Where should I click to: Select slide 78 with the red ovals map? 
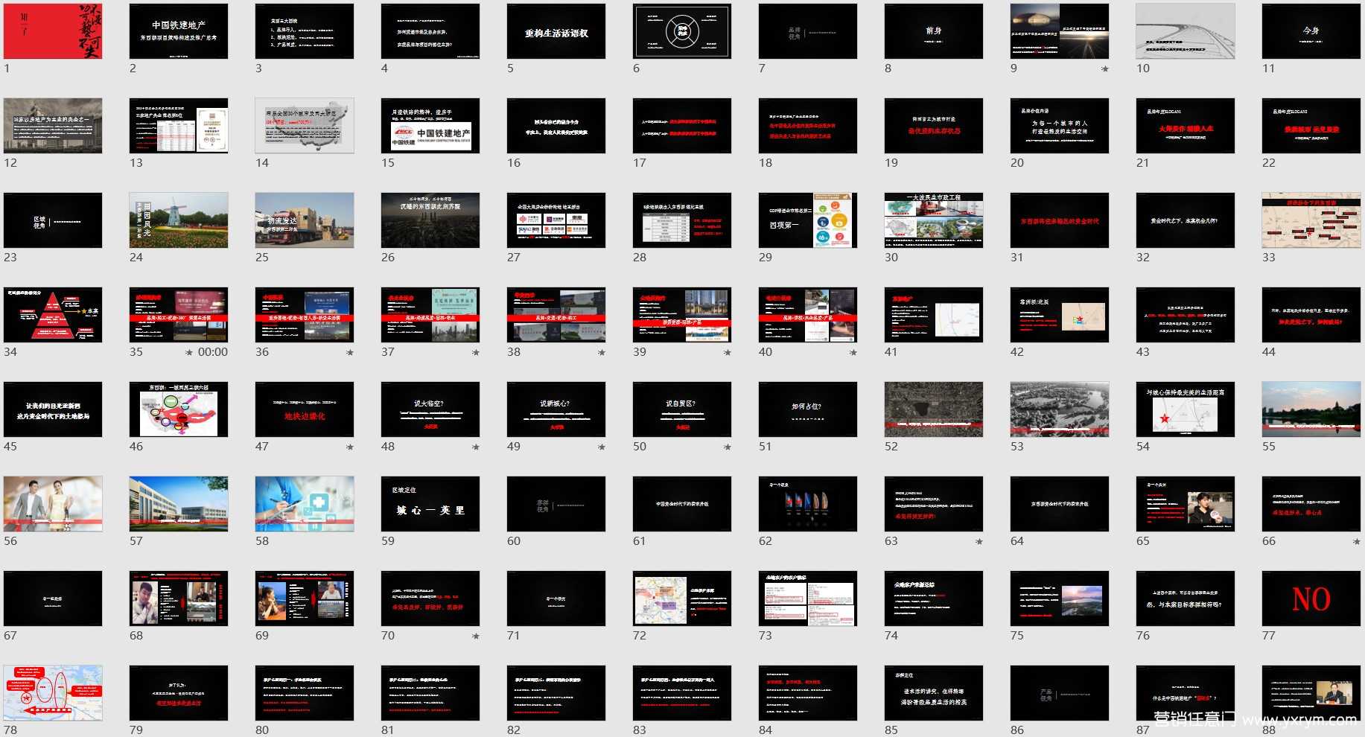pos(53,693)
